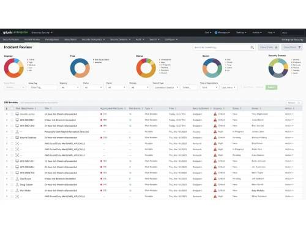Click the monitor icon beside Adam's Desktop
Screen dimensions: 306x229
click(x=17, y=137)
